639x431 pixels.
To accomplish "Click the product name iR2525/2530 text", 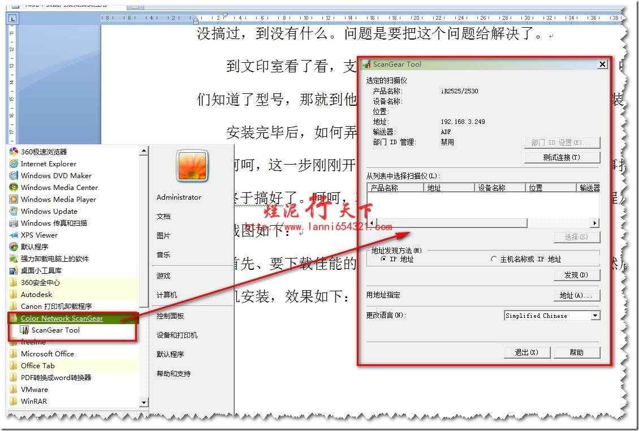I will tap(459, 91).
